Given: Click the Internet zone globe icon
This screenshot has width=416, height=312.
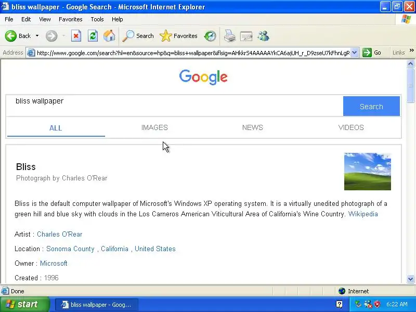Looking at the screenshot, I should (342, 291).
